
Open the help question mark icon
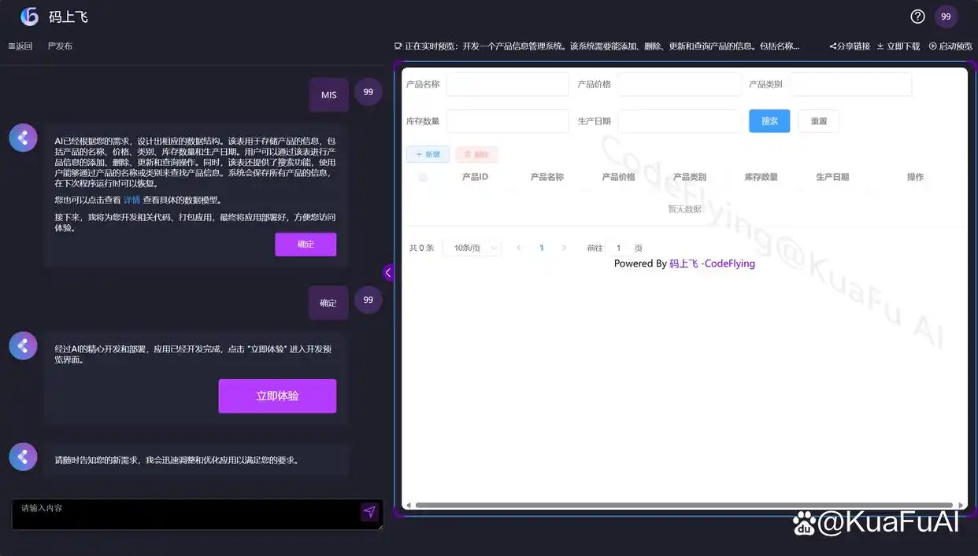(917, 16)
